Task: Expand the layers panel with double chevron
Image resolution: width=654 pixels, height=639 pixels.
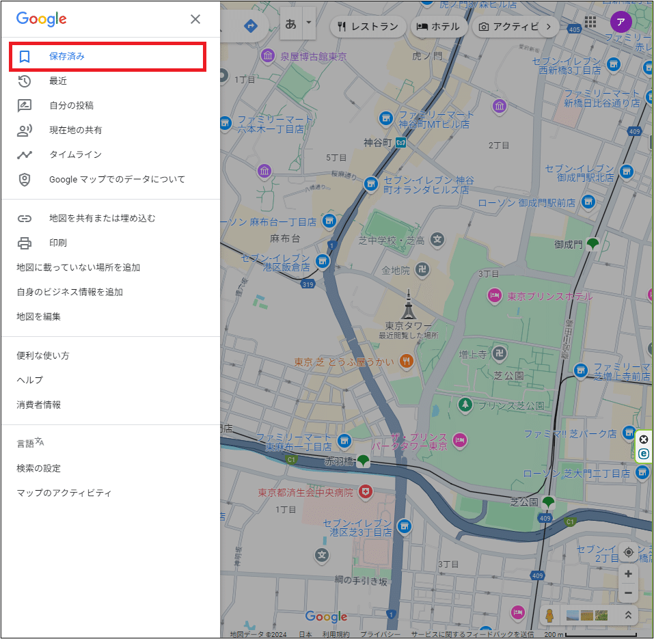Action: coord(628,615)
